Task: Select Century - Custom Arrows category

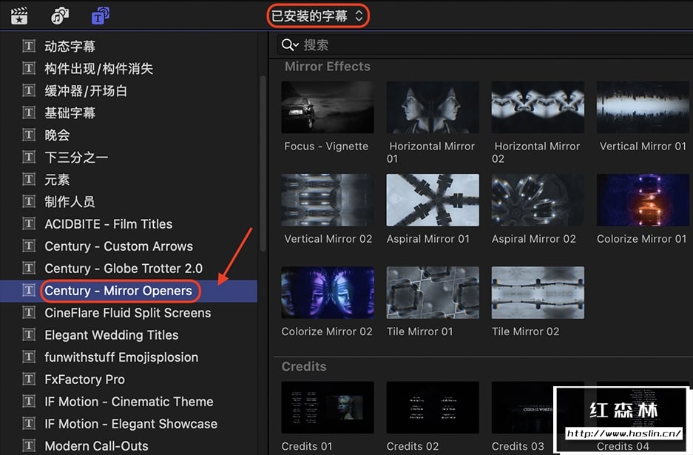Action: pyautogui.click(x=128, y=246)
